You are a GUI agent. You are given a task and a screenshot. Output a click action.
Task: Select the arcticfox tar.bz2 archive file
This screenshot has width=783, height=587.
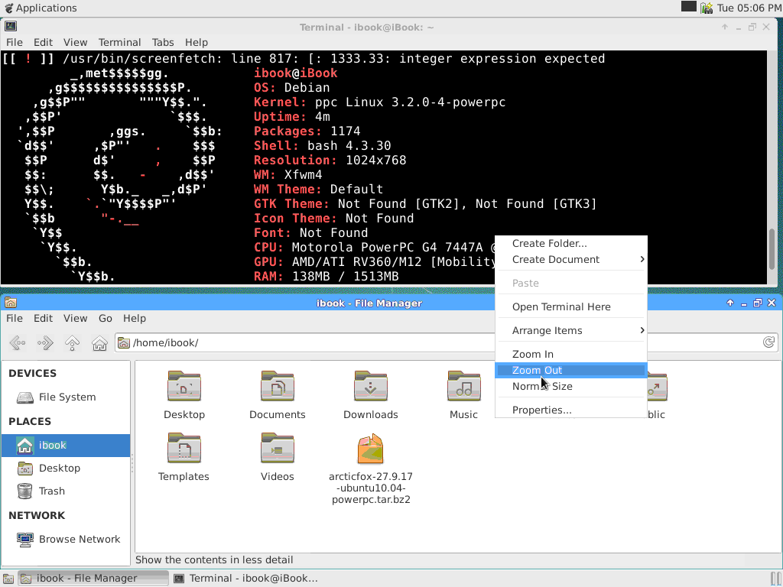(370, 449)
